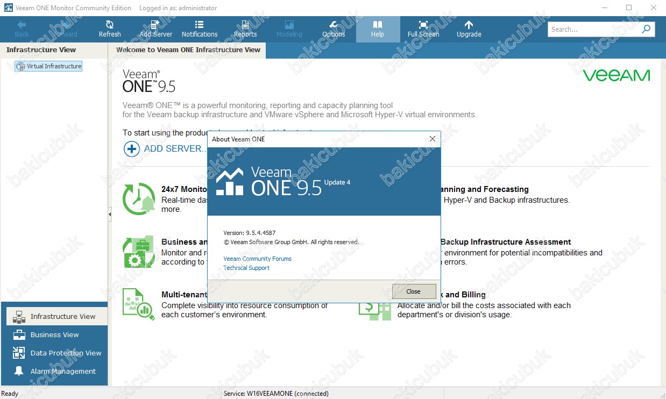Click the blue plus ADD SERVER icon
This screenshot has height=399, width=666.
coord(132,148)
